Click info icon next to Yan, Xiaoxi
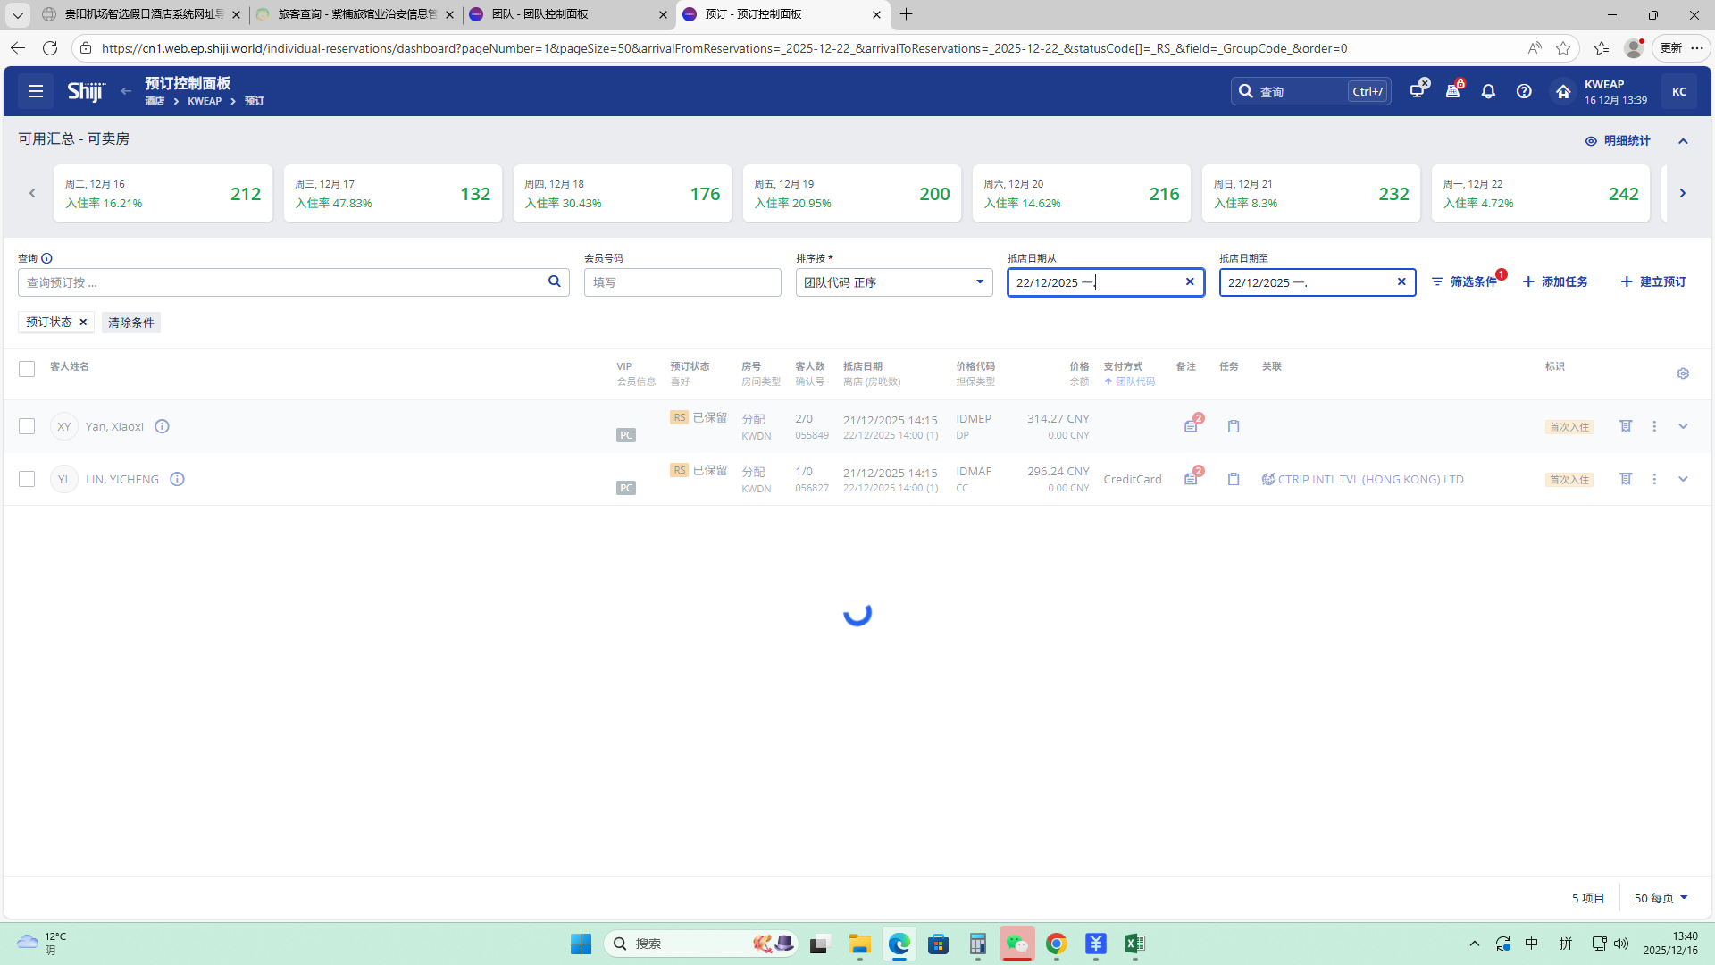Image resolution: width=1715 pixels, height=965 pixels. pyautogui.click(x=162, y=426)
